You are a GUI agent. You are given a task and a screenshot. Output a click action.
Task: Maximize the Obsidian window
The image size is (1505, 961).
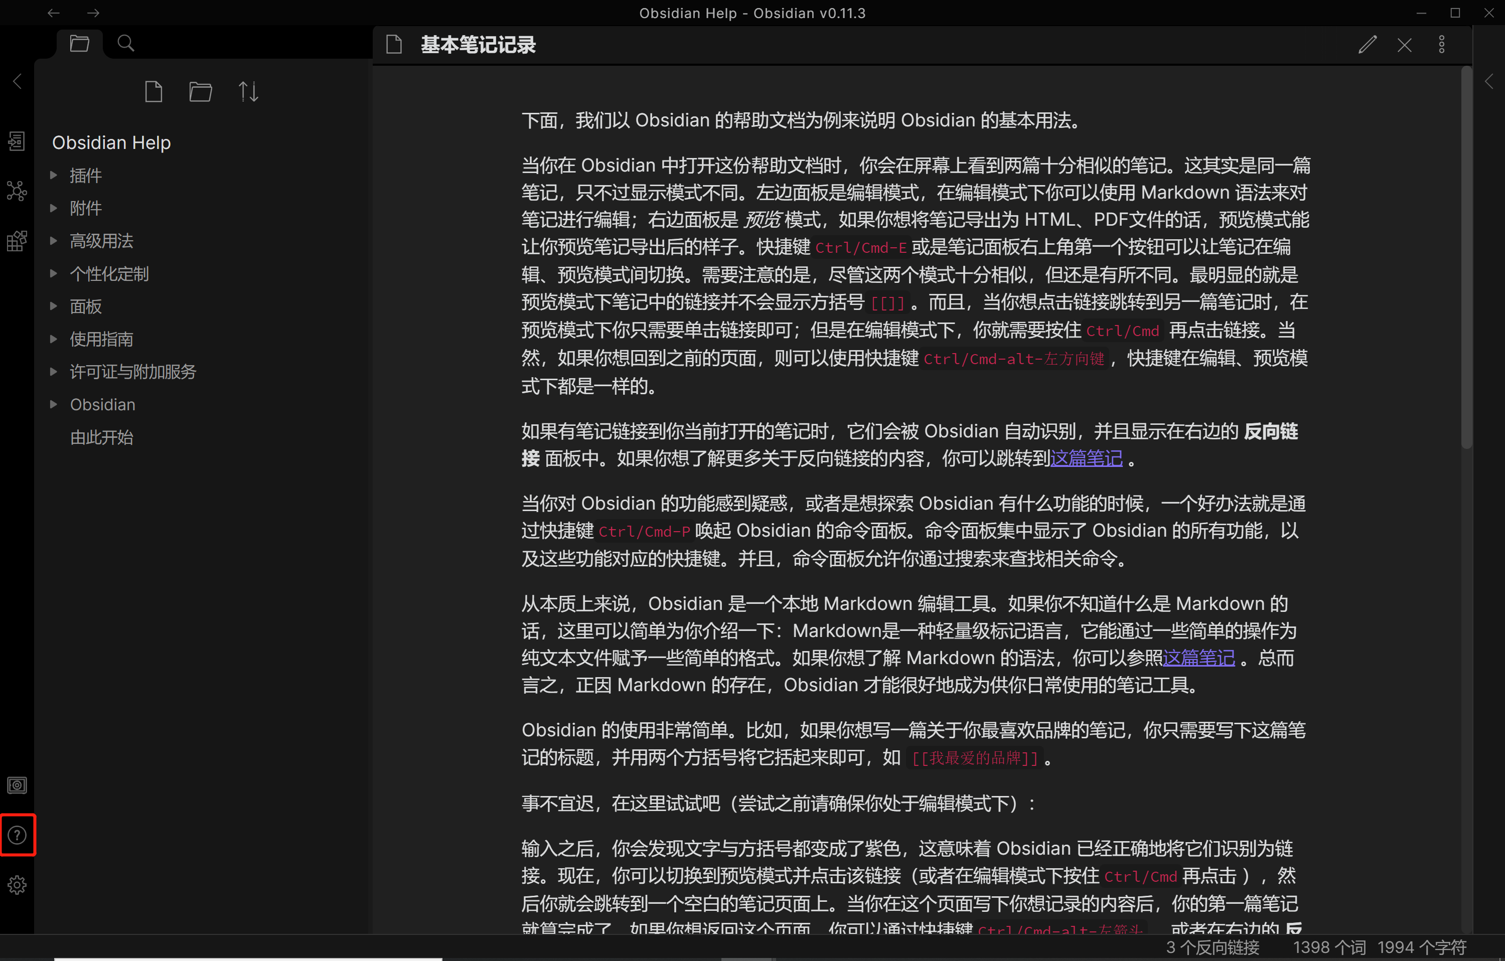click(1455, 13)
